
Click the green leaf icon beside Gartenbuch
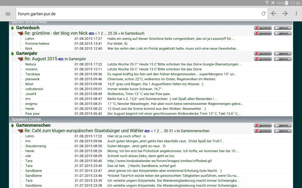tap(12, 28)
